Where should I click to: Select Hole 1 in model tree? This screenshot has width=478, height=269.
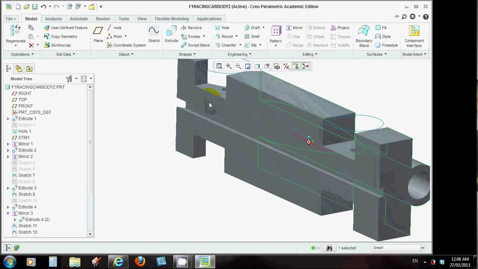25,131
